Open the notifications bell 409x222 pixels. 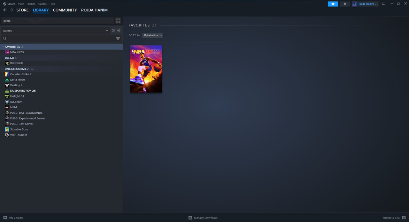coord(345,4)
